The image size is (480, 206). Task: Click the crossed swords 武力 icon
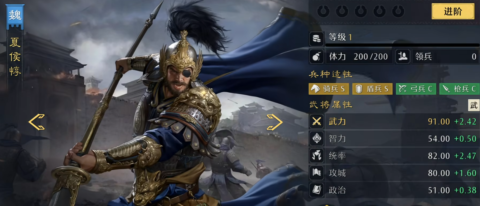click(316, 121)
